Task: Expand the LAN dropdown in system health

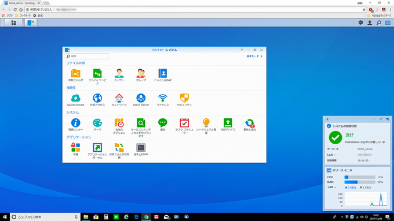Action: 331,155
